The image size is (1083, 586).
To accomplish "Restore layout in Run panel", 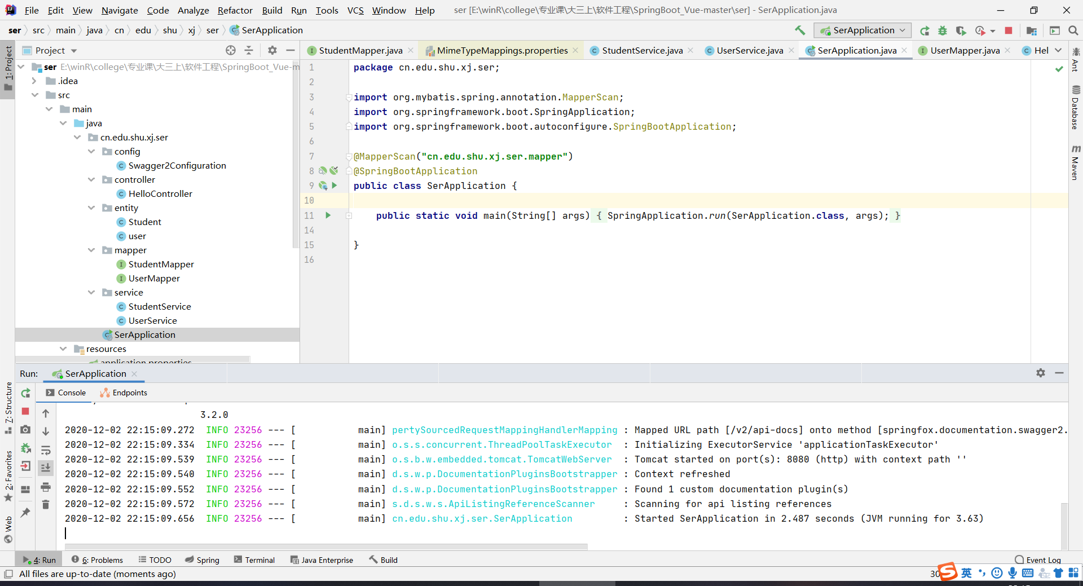I will 25,489.
